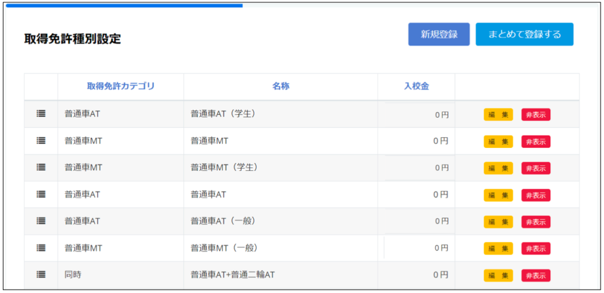Click 入校金 field in 普通車MT（学生） row

pos(416,168)
